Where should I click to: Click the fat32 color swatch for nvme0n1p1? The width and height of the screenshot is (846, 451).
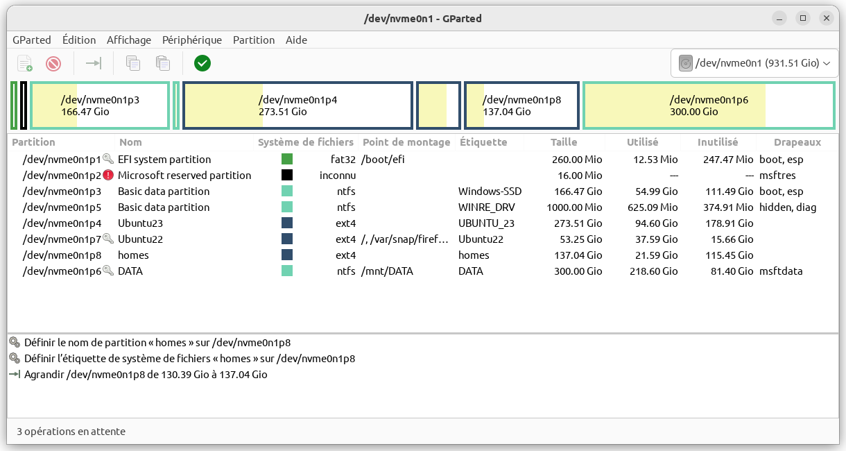[x=287, y=160]
